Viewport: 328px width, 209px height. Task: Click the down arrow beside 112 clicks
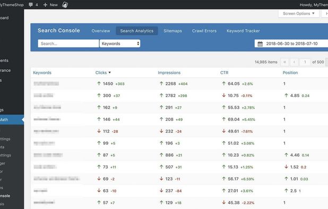[99, 131]
